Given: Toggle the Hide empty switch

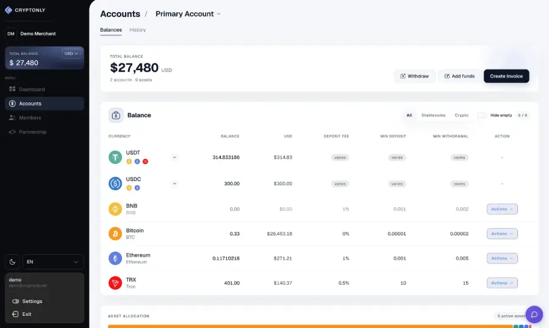Looking at the screenshot, I should (482, 115).
